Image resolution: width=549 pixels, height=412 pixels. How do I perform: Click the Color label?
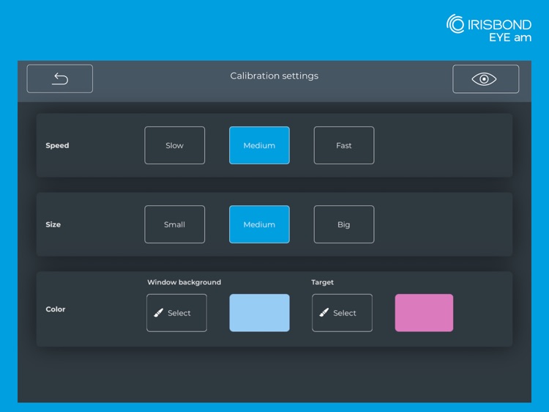[56, 309]
